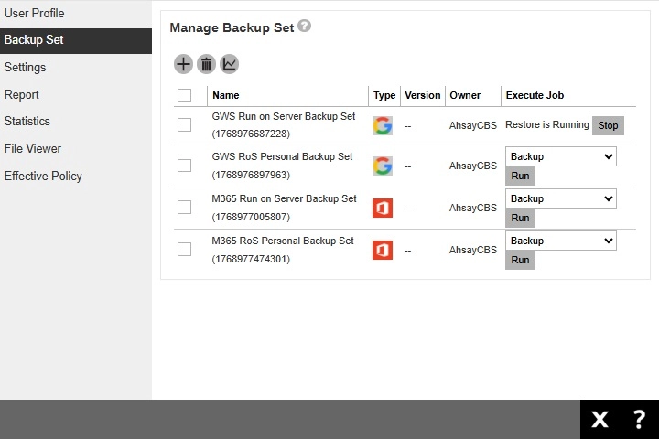Screen dimensions: 659x439
Task: Click the question mark help icon in bottom bar
Action: tap(639, 420)
